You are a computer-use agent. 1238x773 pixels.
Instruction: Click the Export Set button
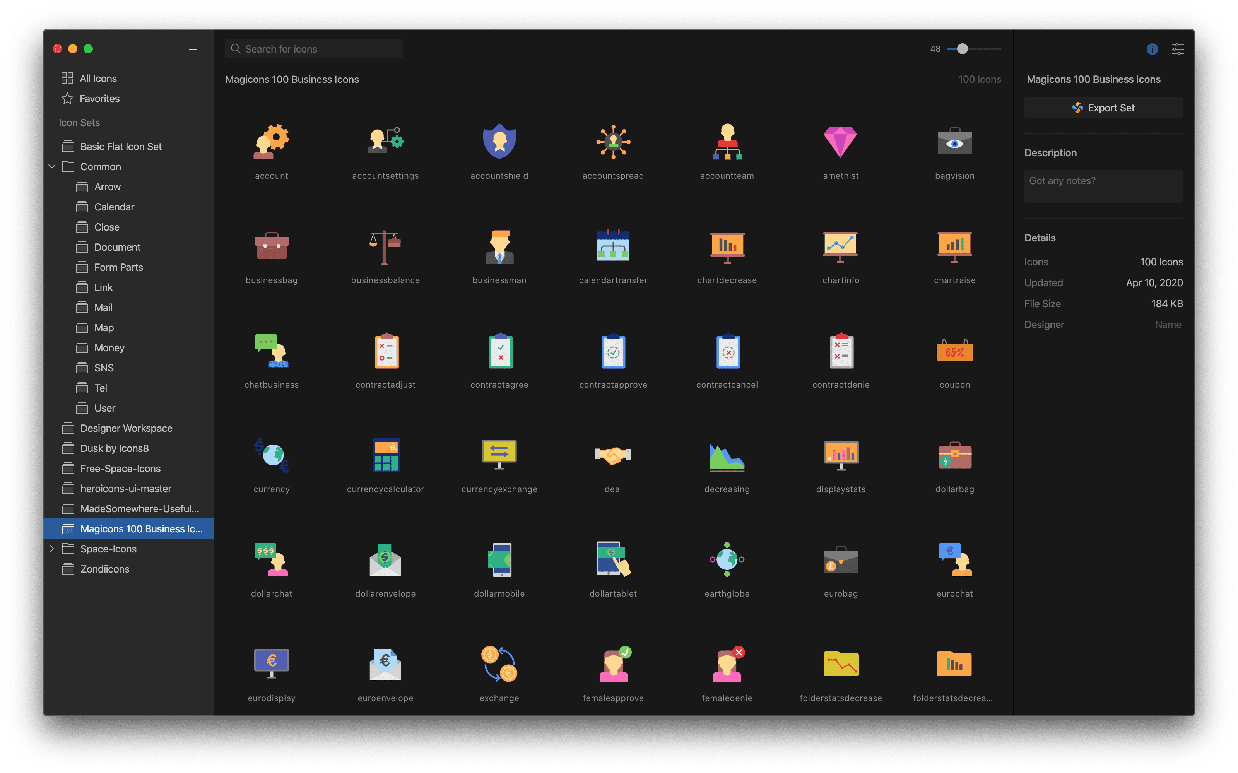pyautogui.click(x=1103, y=108)
